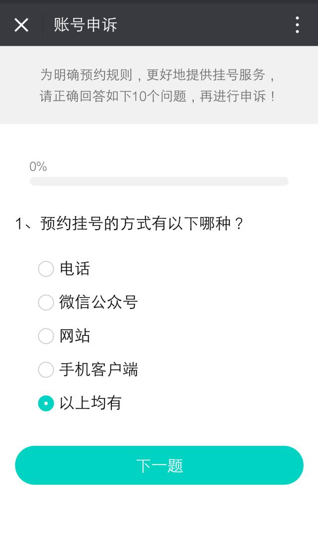Tap the notice line 为明确预约规则

point(159,75)
